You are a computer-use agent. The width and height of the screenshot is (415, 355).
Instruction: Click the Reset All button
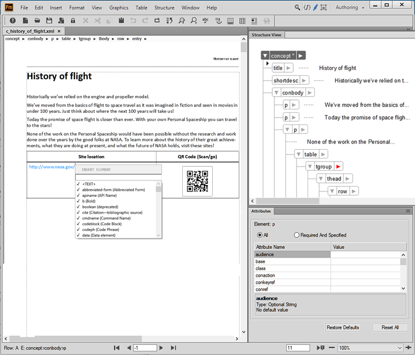click(x=390, y=328)
